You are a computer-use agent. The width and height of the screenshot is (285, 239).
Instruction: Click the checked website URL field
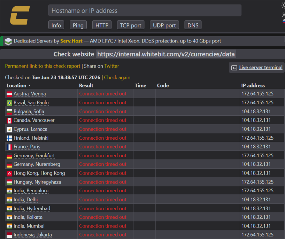tap(166, 54)
